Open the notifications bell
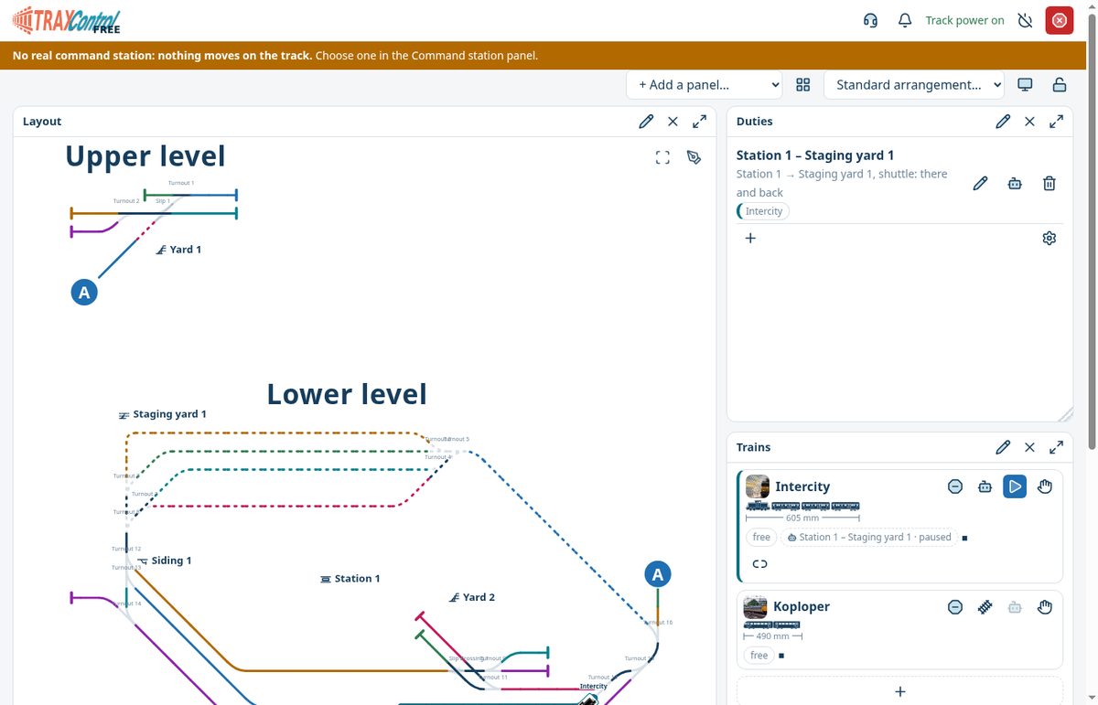 tap(905, 20)
